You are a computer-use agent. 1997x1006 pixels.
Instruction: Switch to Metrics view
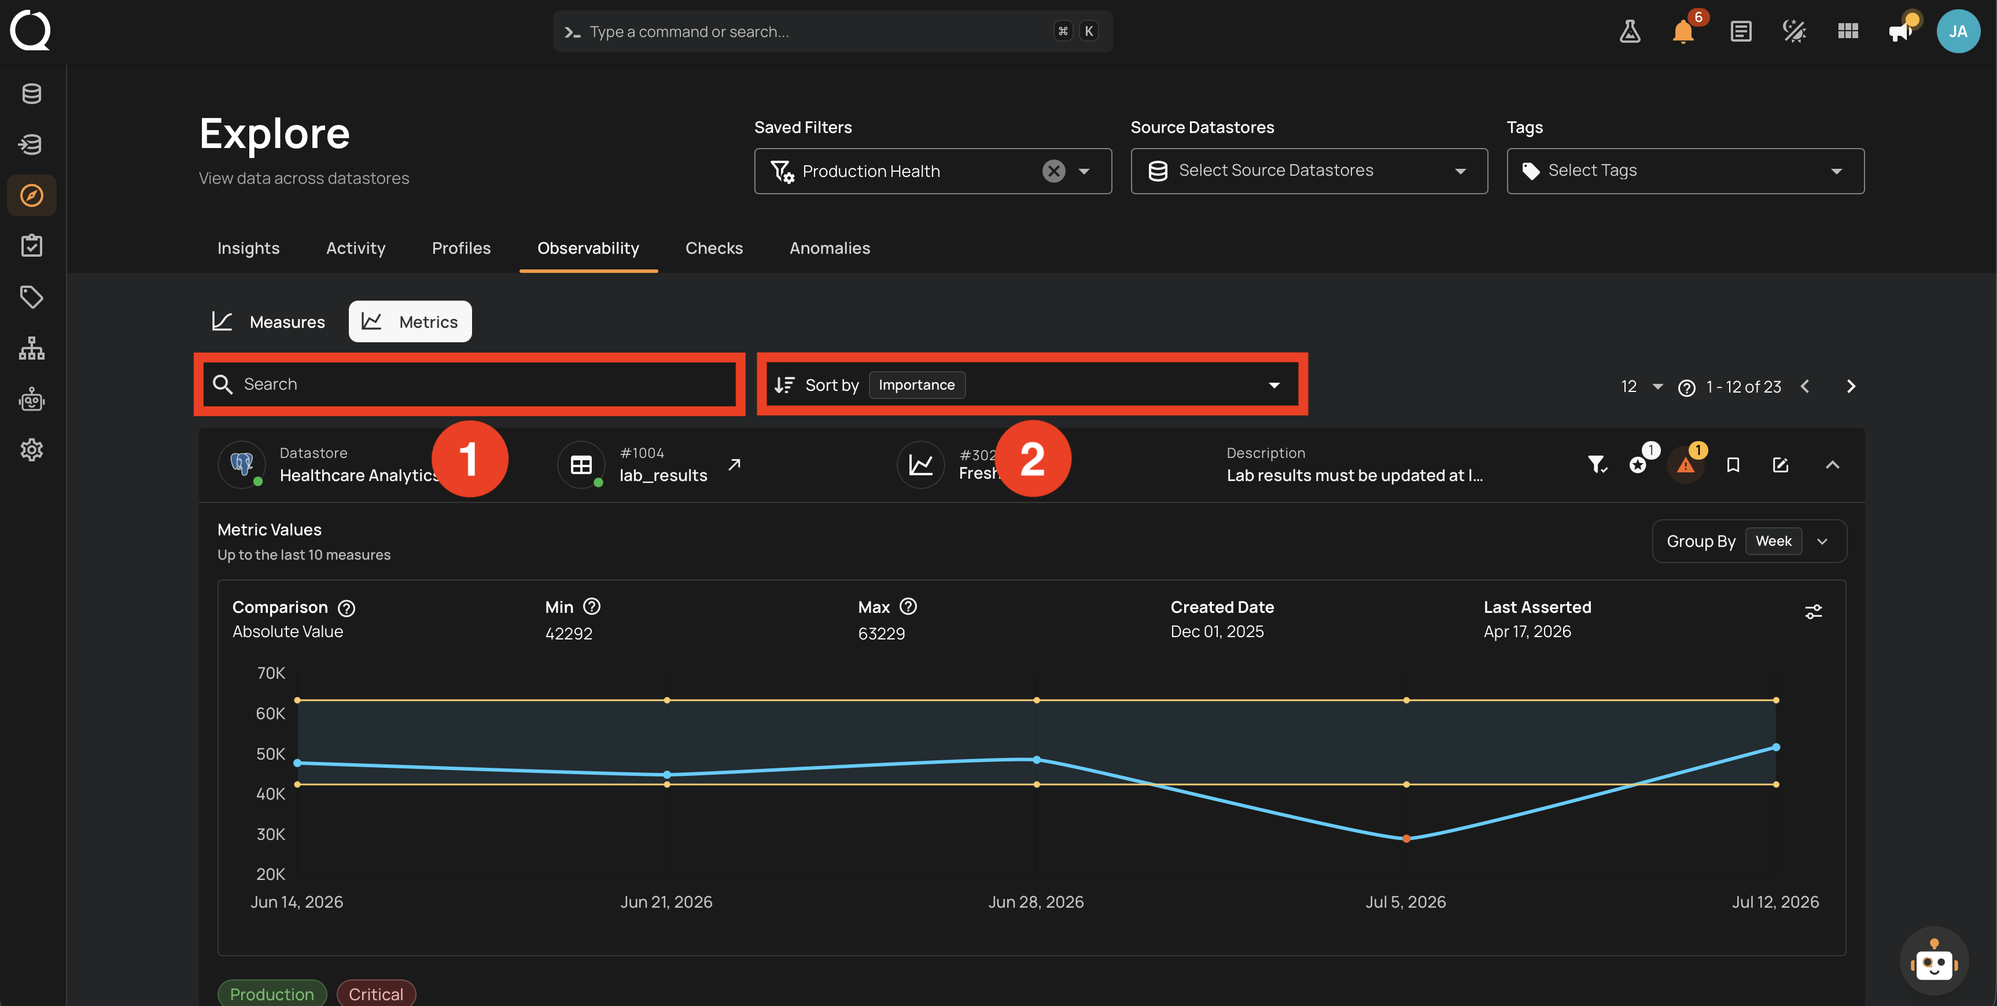tap(410, 321)
